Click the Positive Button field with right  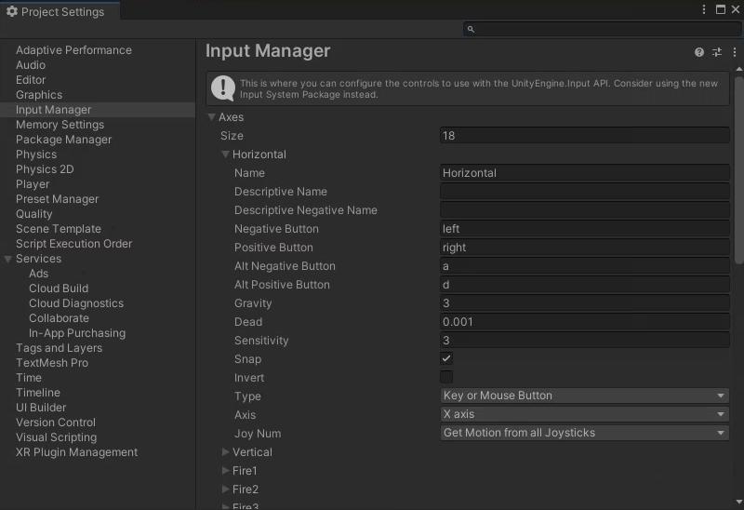(585, 247)
